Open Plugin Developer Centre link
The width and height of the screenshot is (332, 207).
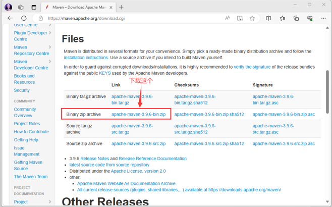[x=30, y=36]
